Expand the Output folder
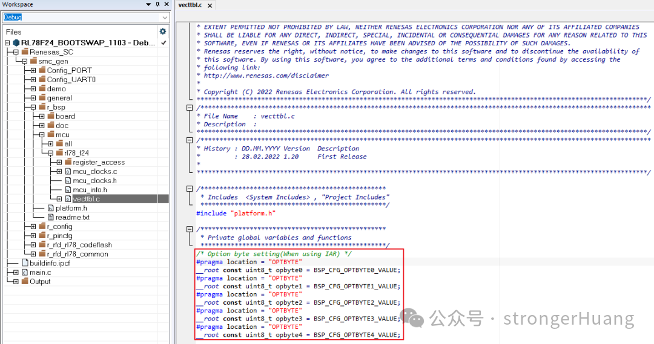The height and width of the screenshot is (344, 654). pyautogui.click(x=16, y=282)
